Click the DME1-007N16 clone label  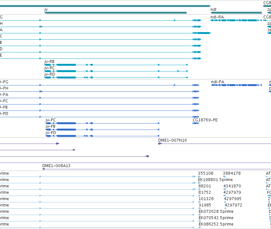[173, 140]
